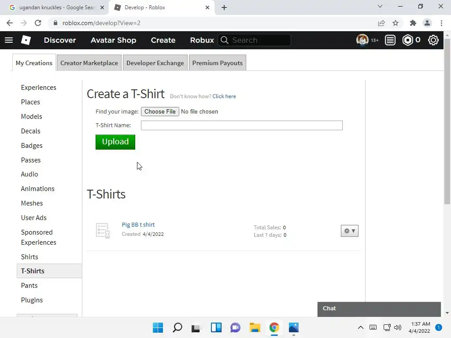The height and width of the screenshot is (338, 451).
Task: Open Chrome three-dot menu
Action: pos(441,23)
